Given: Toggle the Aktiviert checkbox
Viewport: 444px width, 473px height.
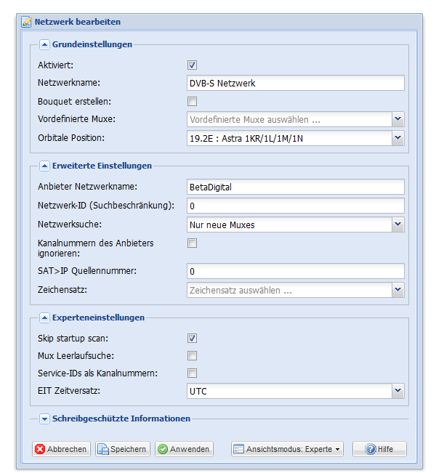Looking at the screenshot, I should 192,65.
